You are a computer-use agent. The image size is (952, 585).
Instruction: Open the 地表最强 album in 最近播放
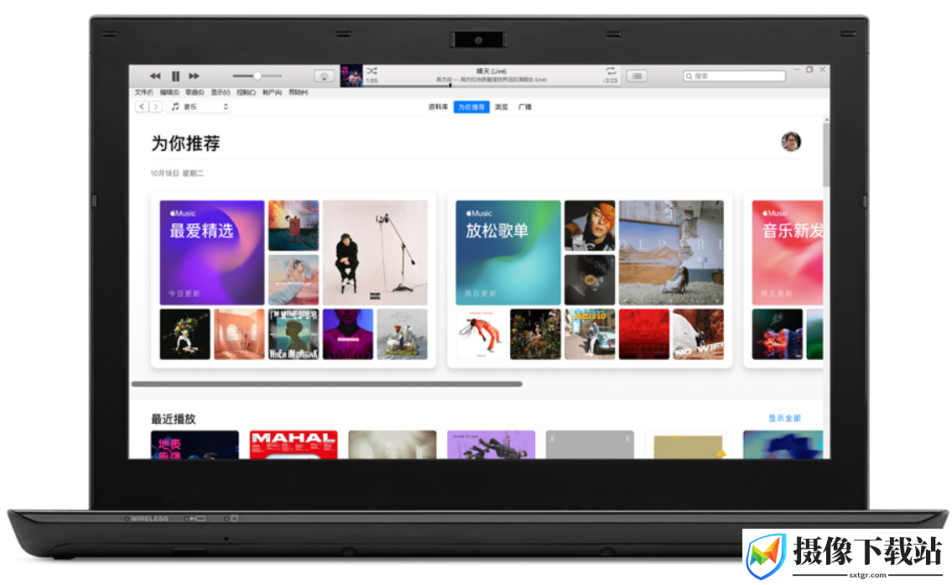(195, 445)
